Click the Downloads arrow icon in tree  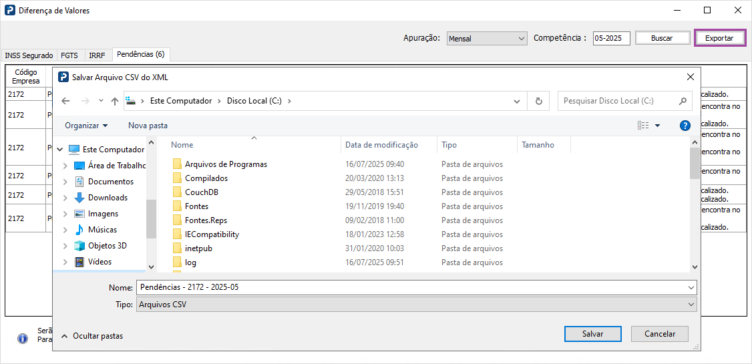pyautogui.click(x=79, y=198)
